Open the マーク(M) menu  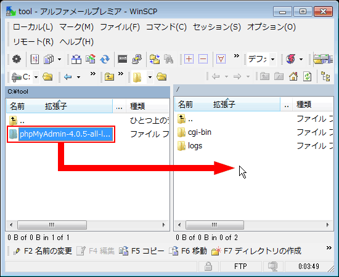point(76,27)
